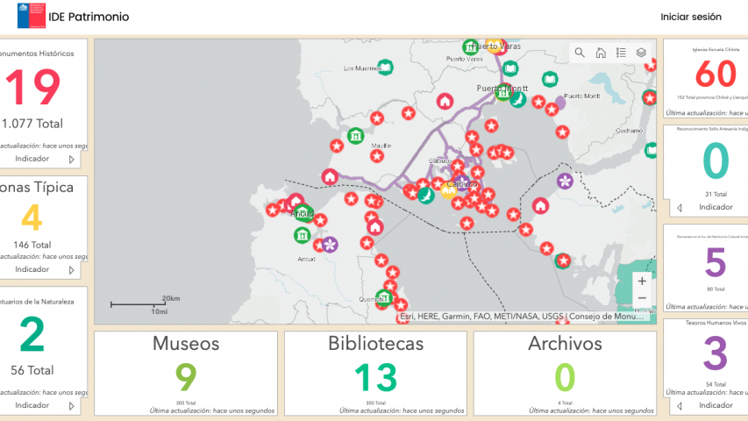This screenshot has height=421, width=748.
Task: Select the red star marker left of Cochamó
Action: click(x=562, y=132)
